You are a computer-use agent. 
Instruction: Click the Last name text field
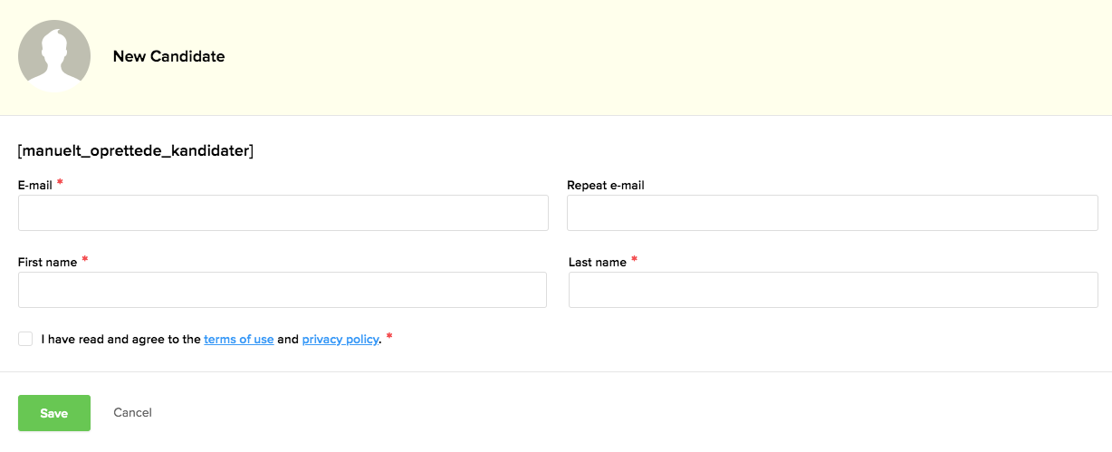coord(832,290)
